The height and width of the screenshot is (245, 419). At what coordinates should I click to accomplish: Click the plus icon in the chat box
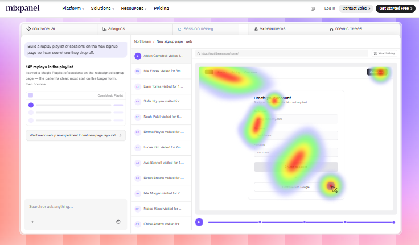tap(32, 222)
